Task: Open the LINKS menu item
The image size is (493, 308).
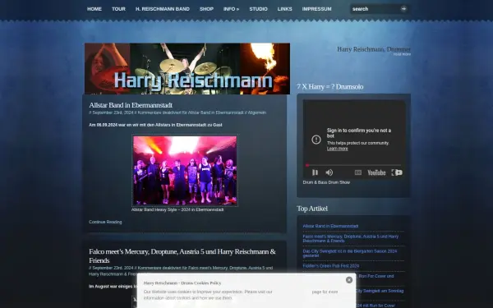Action: 285,9
